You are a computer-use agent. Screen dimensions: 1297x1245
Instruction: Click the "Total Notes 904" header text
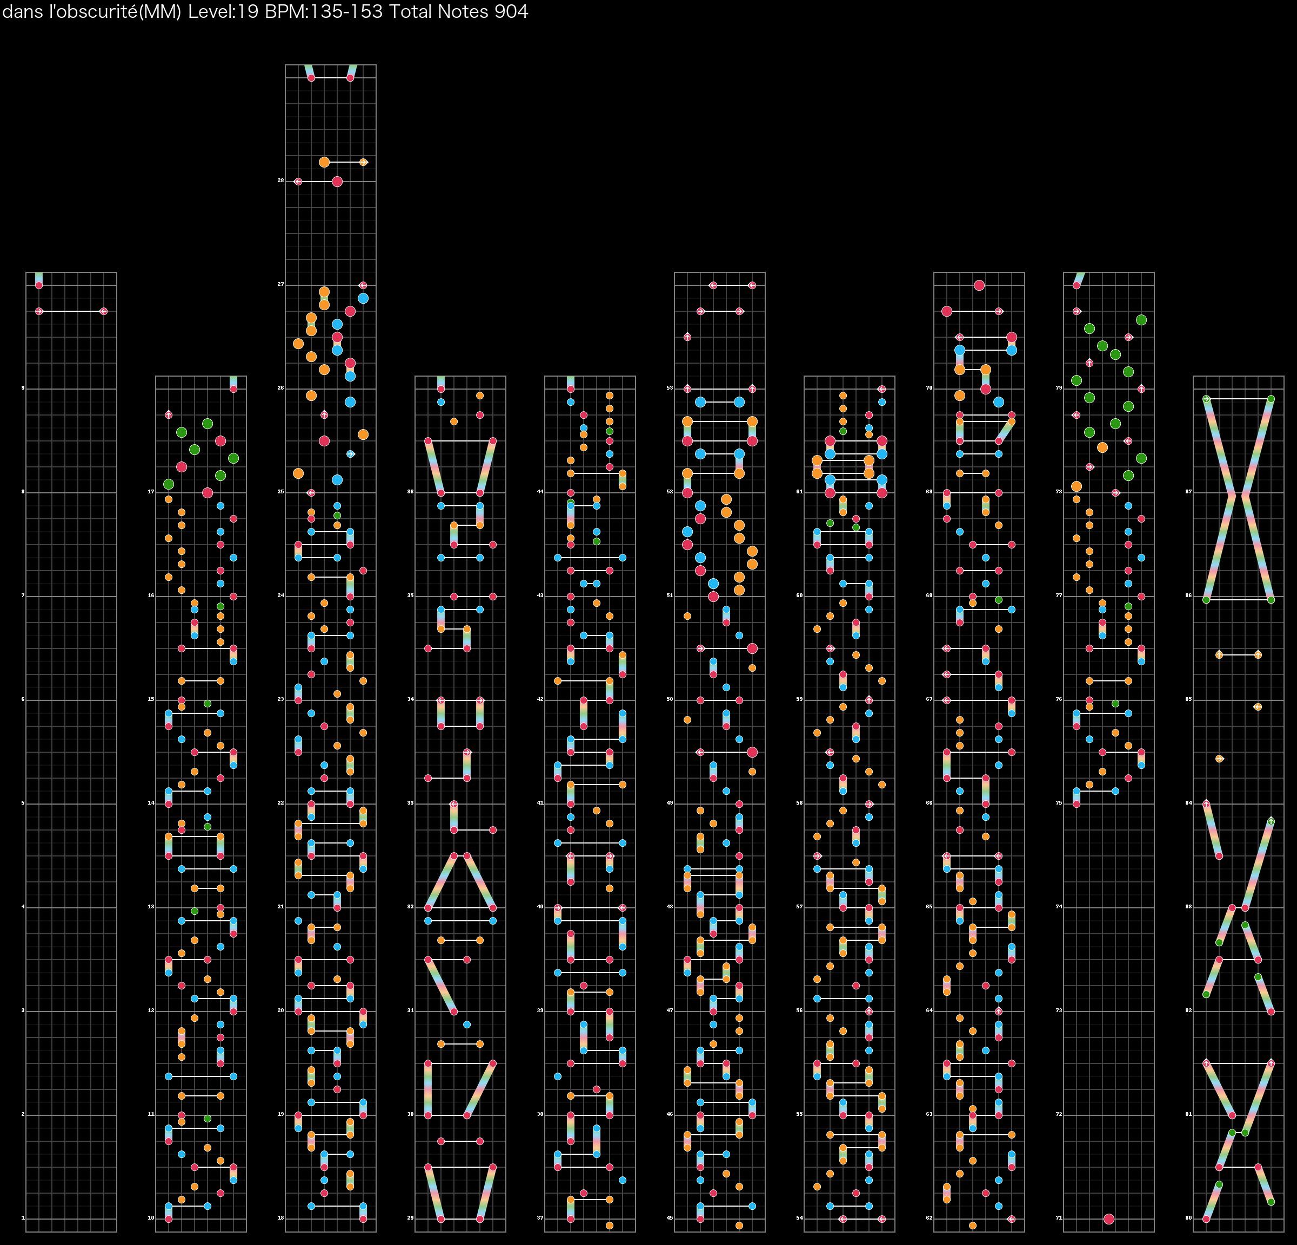tap(458, 12)
